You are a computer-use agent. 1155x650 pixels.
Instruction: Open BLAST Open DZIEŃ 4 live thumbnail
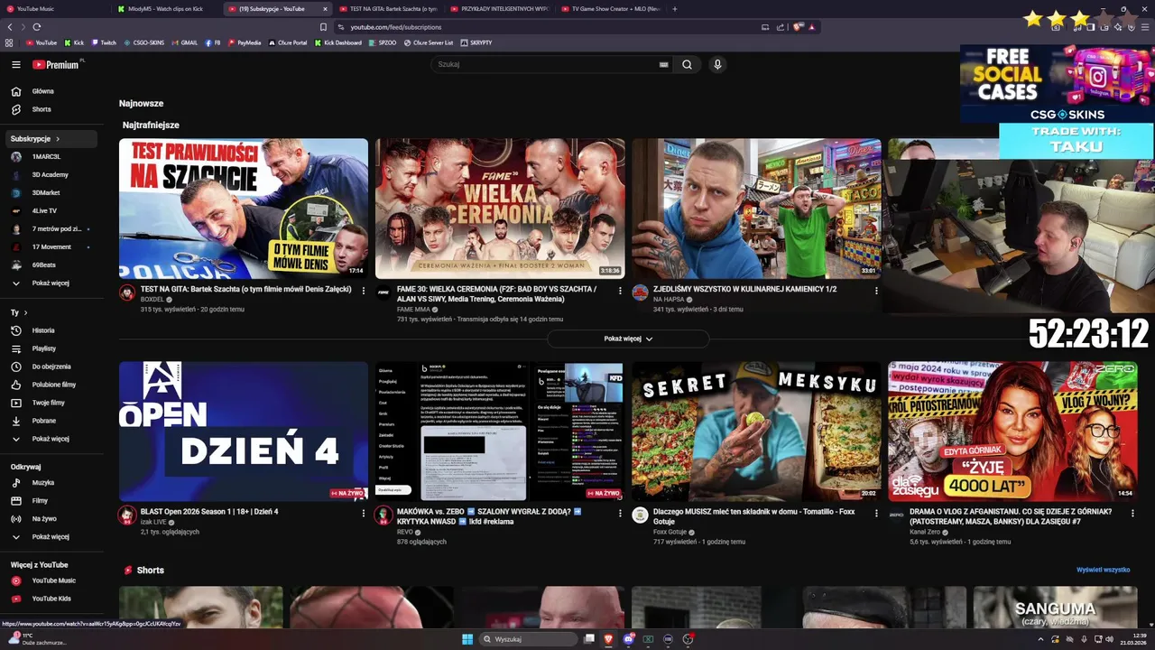coord(244,432)
